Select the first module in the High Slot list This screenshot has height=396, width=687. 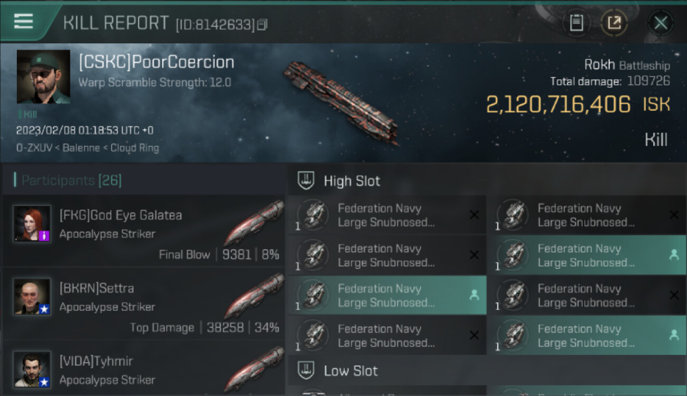pyautogui.click(x=386, y=215)
